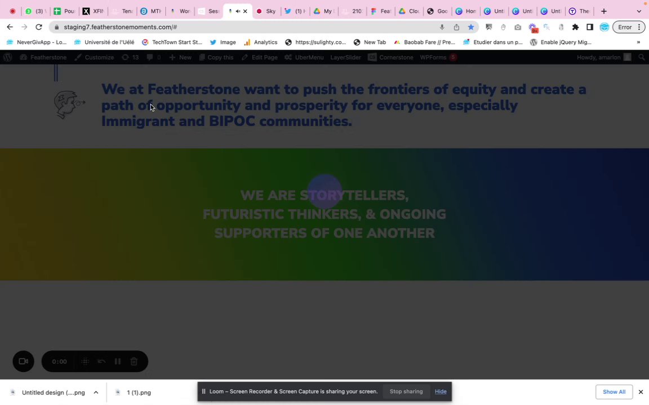Click the admin bar search icon
Viewport: 649px width, 405px height.
[642, 57]
